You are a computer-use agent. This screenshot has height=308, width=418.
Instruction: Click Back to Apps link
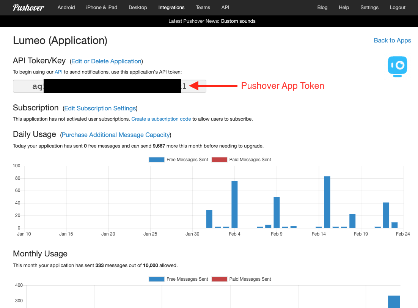(x=393, y=40)
